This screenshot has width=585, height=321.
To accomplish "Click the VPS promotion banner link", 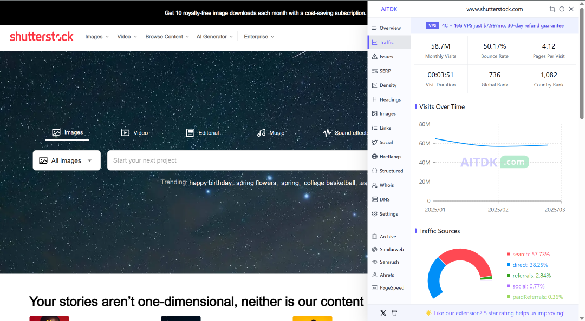I will (x=495, y=26).
